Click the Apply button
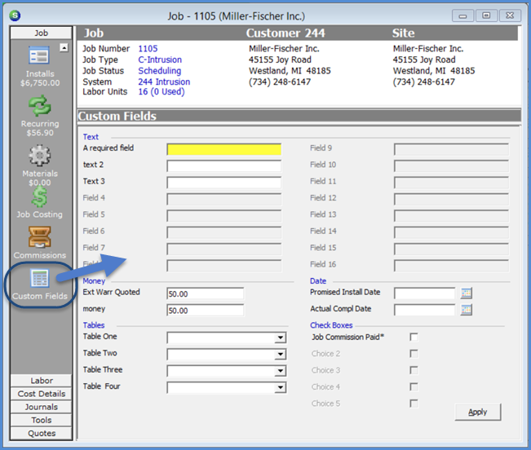This screenshot has height=450, width=531. click(x=477, y=412)
